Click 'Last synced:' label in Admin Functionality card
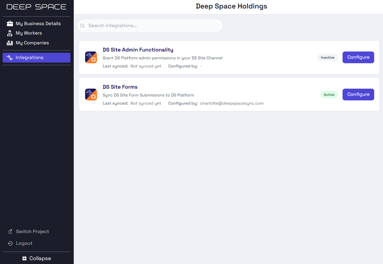Image resolution: width=383 pixels, height=264 pixels. pyautogui.click(x=115, y=66)
